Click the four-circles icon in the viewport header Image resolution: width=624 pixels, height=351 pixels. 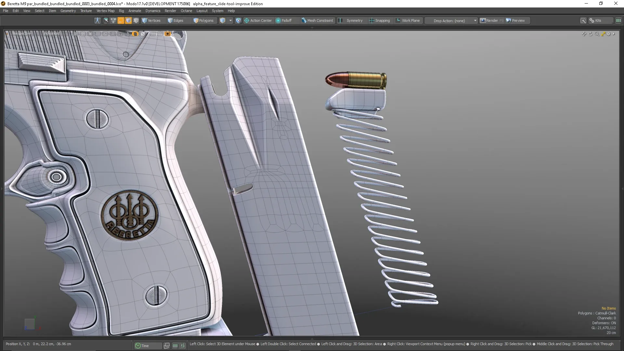pyautogui.click(x=83, y=34)
